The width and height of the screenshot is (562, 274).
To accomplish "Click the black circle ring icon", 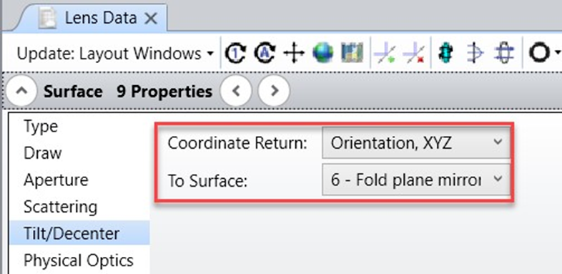I will [x=539, y=54].
